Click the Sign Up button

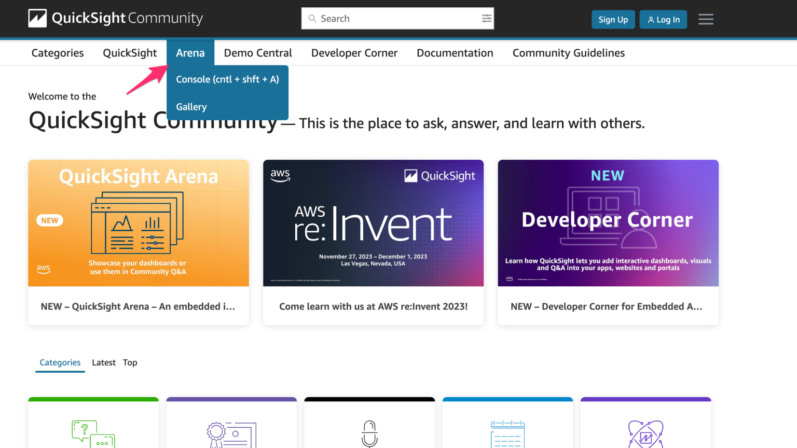coord(613,19)
